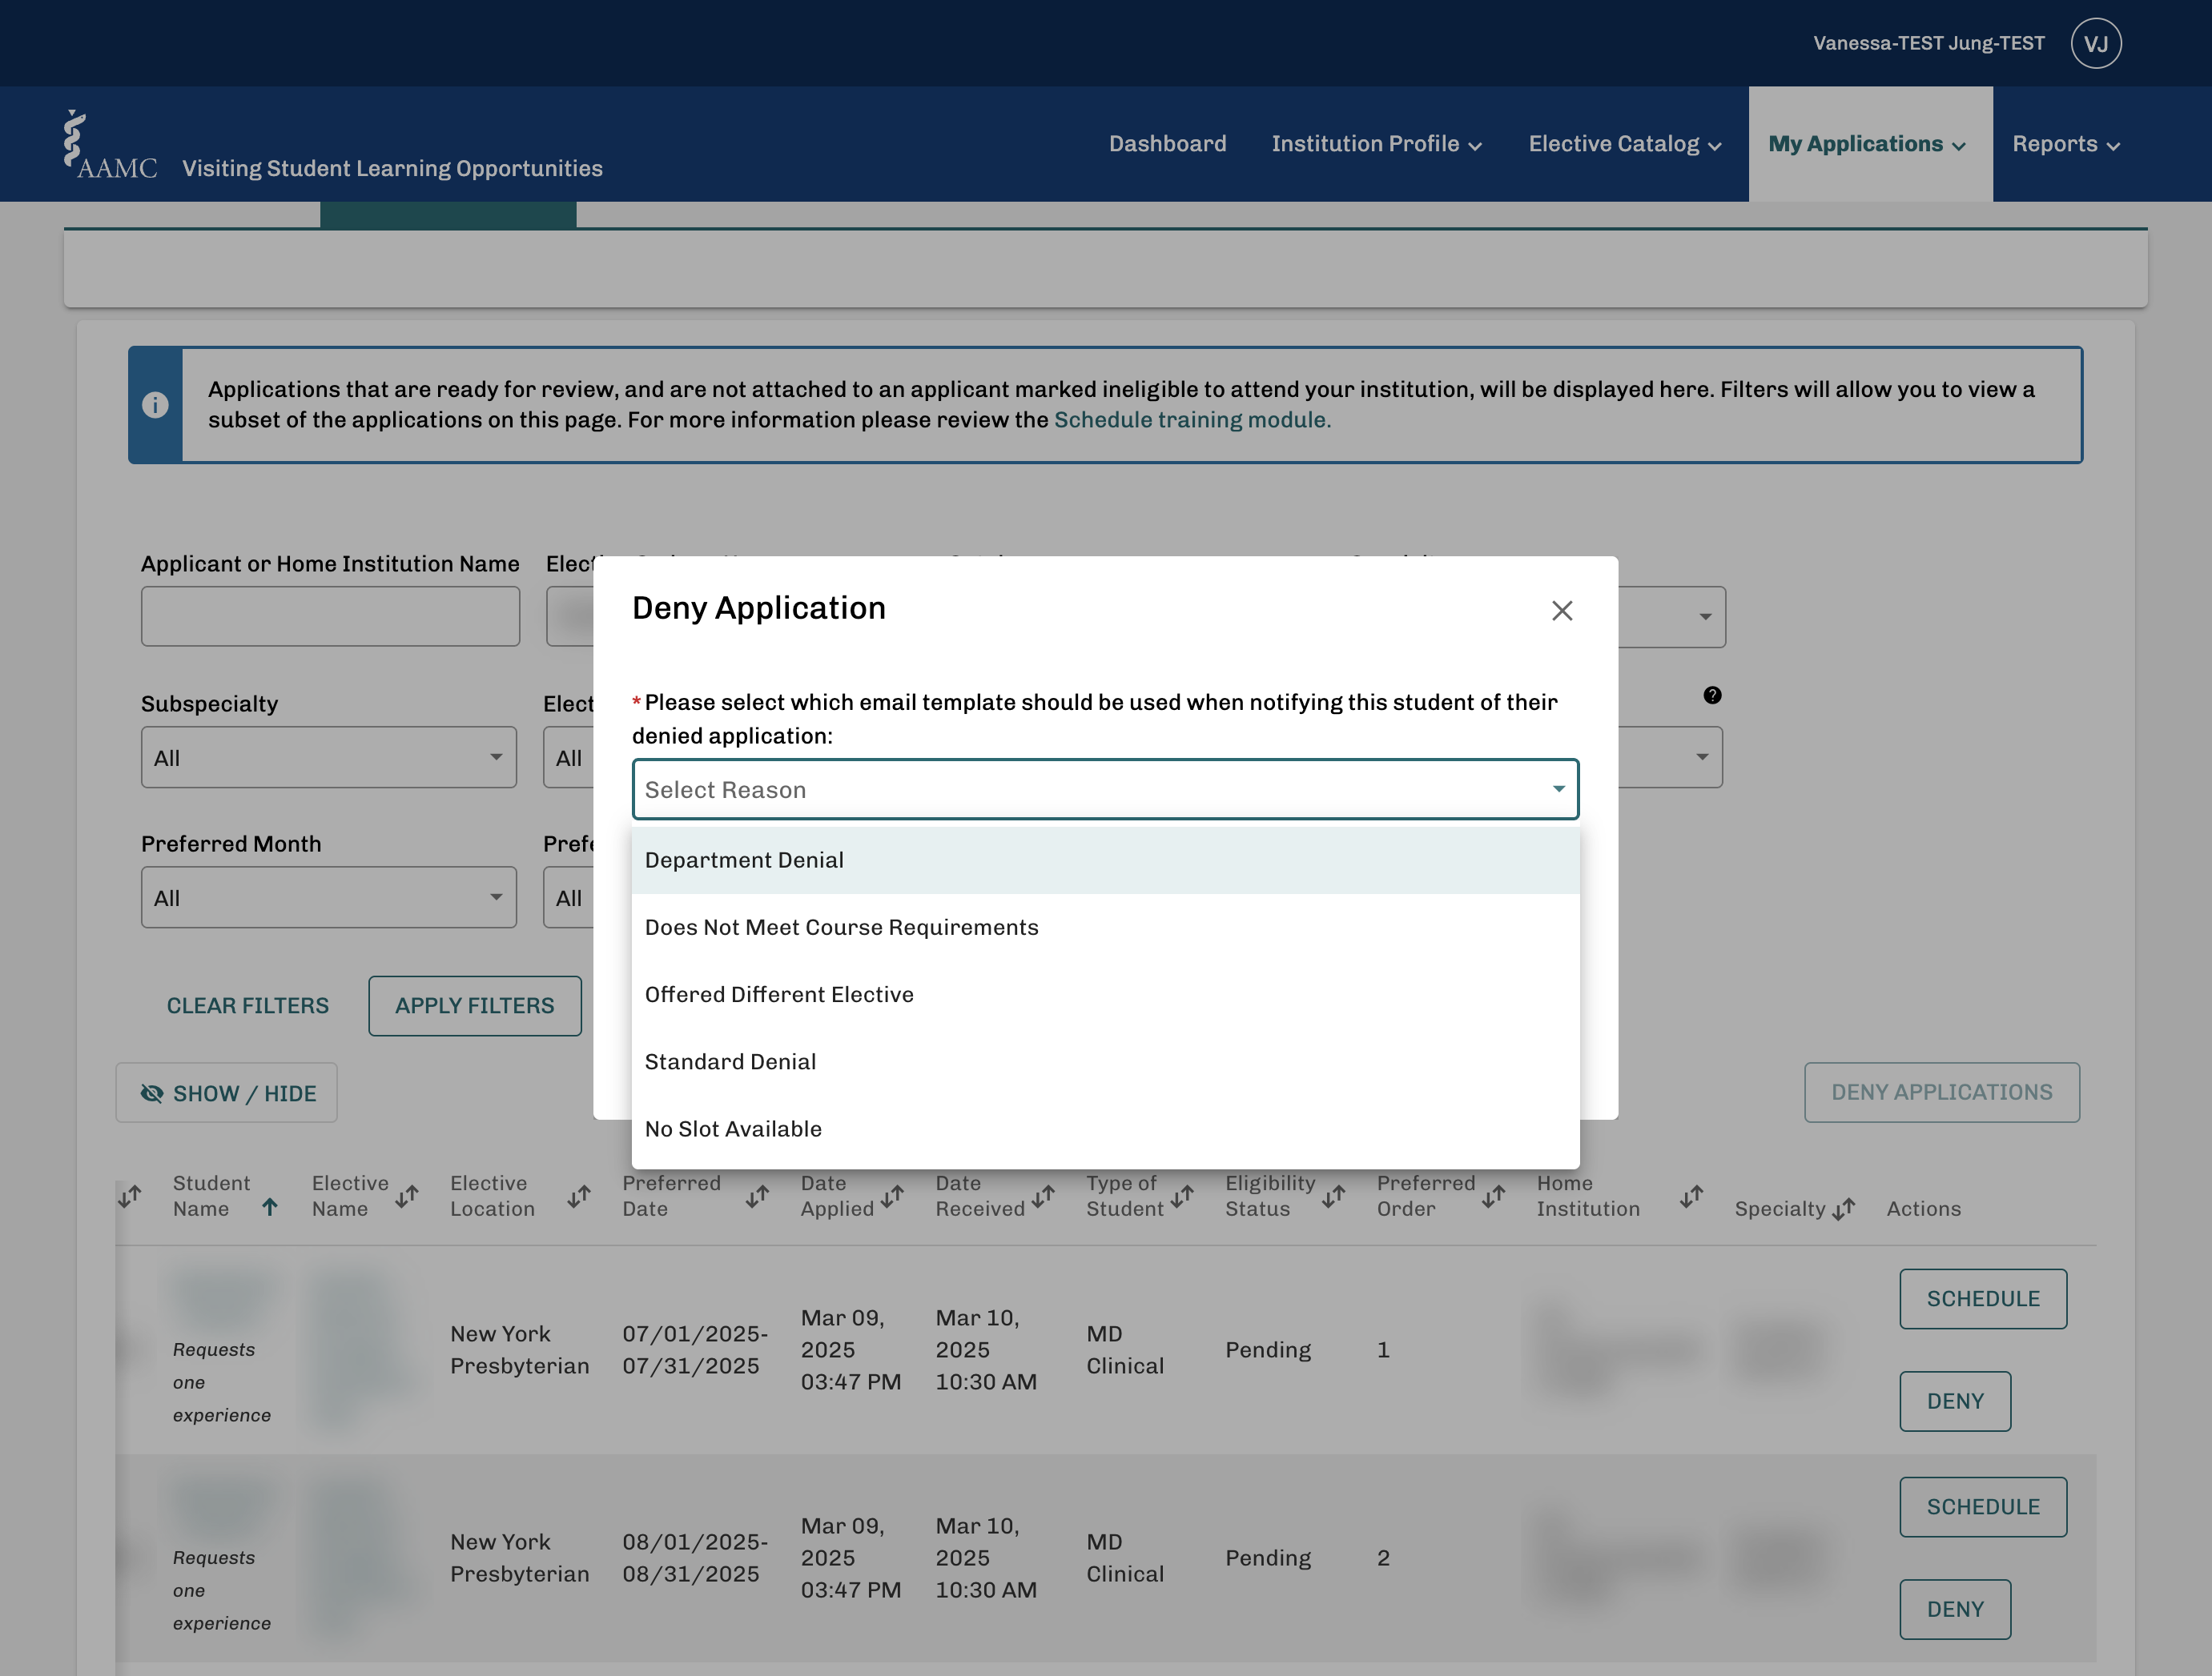
Task: Sort by Student Name arrow
Action: [269, 1207]
